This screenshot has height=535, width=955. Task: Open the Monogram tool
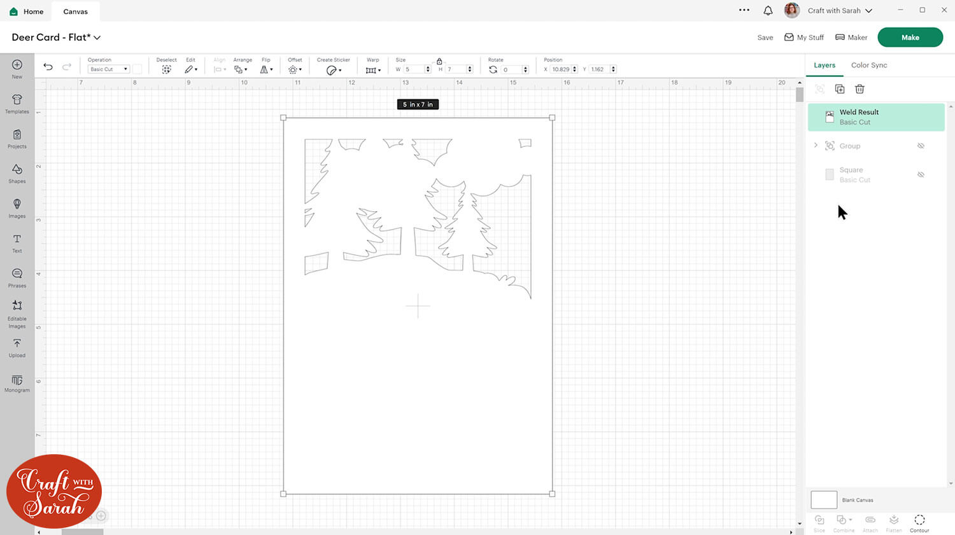point(17,383)
